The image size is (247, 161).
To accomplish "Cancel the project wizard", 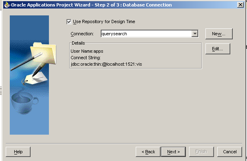I will tap(229, 152).
